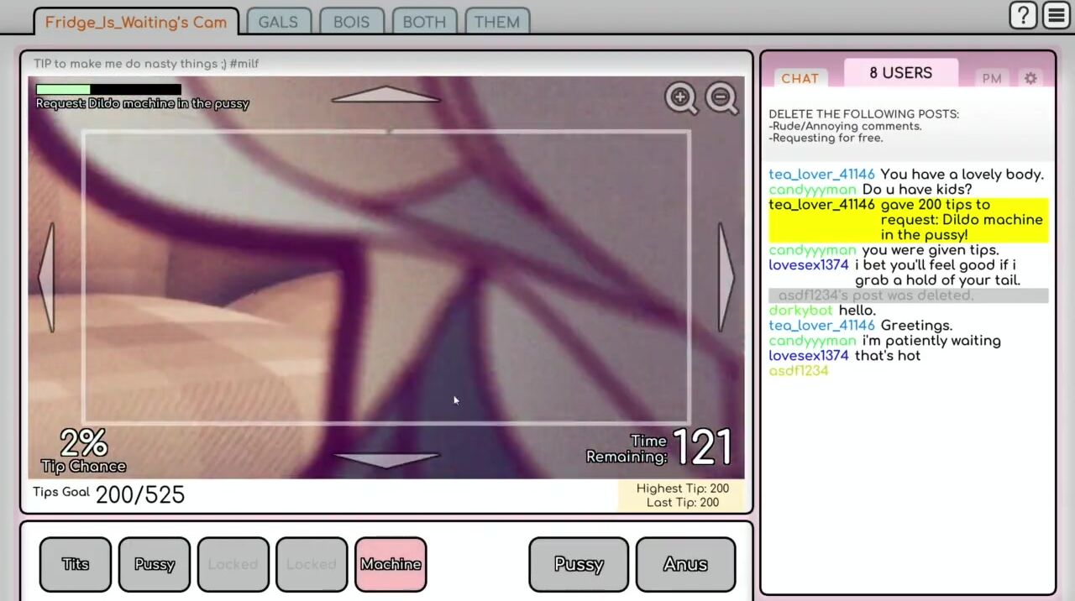Open the hamburger menu icon
This screenshot has height=601, width=1075.
tap(1057, 15)
